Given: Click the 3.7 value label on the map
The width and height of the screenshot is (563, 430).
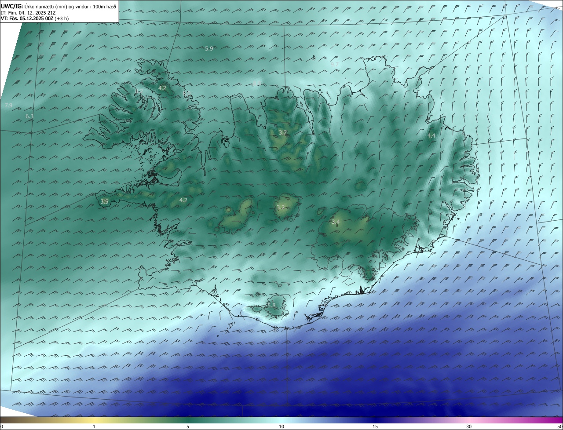Looking at the screenshot, I should coord(283,133).
